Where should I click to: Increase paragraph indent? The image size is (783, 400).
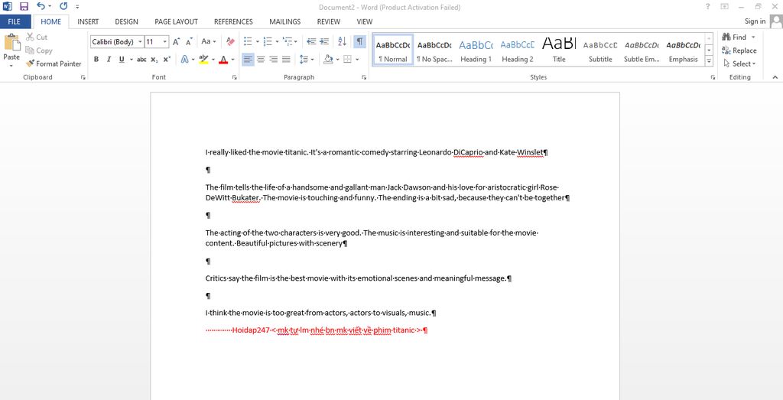point(324,42)
